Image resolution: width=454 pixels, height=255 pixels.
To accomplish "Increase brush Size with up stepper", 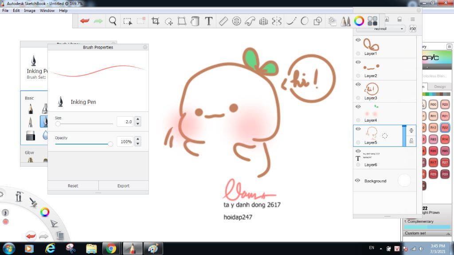I will coord(138,119).
